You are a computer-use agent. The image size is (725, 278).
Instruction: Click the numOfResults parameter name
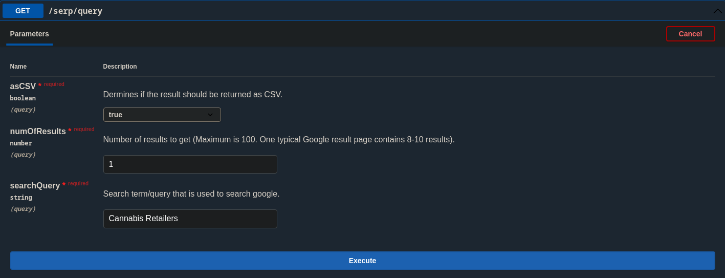click(x=38, y=132)
